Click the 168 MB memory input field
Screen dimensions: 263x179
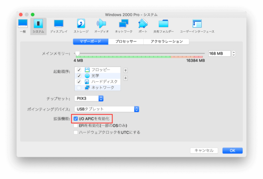click(x=219, y=54)
